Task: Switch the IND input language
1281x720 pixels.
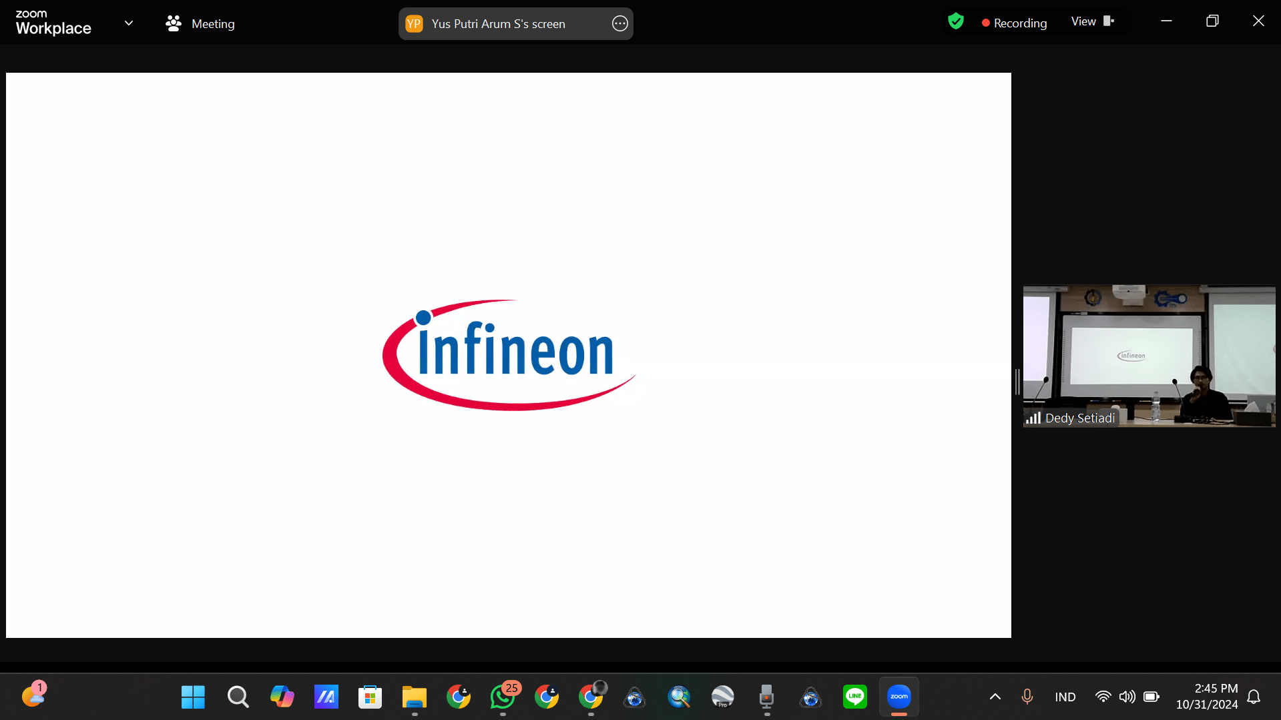Action: click(x=1065, y=697)
